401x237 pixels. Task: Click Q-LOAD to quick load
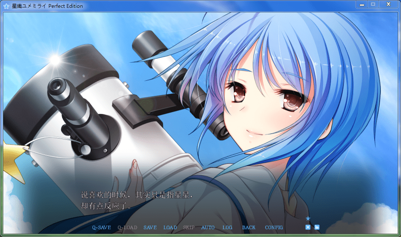pos(127,228)
